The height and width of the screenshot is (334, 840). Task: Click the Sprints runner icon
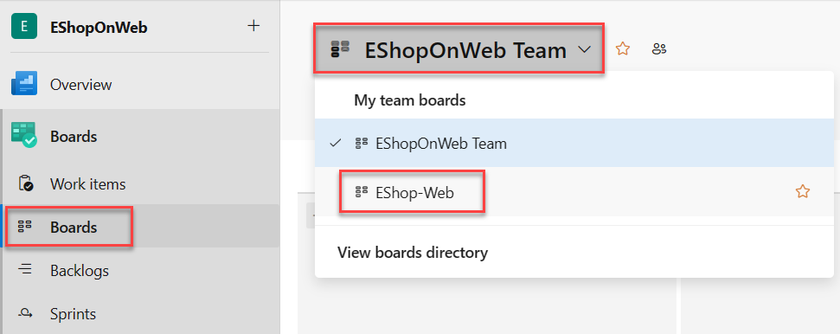(25, 312)
